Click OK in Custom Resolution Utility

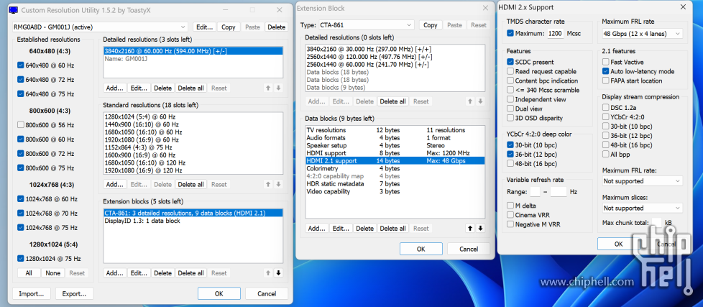click(219, 294)
